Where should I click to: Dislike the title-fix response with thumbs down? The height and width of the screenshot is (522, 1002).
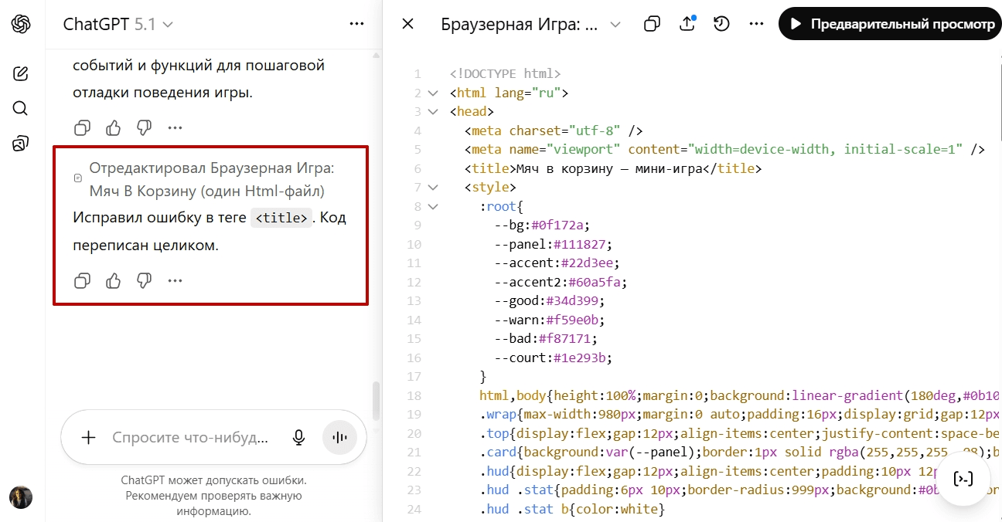click(x=144, y=280)
